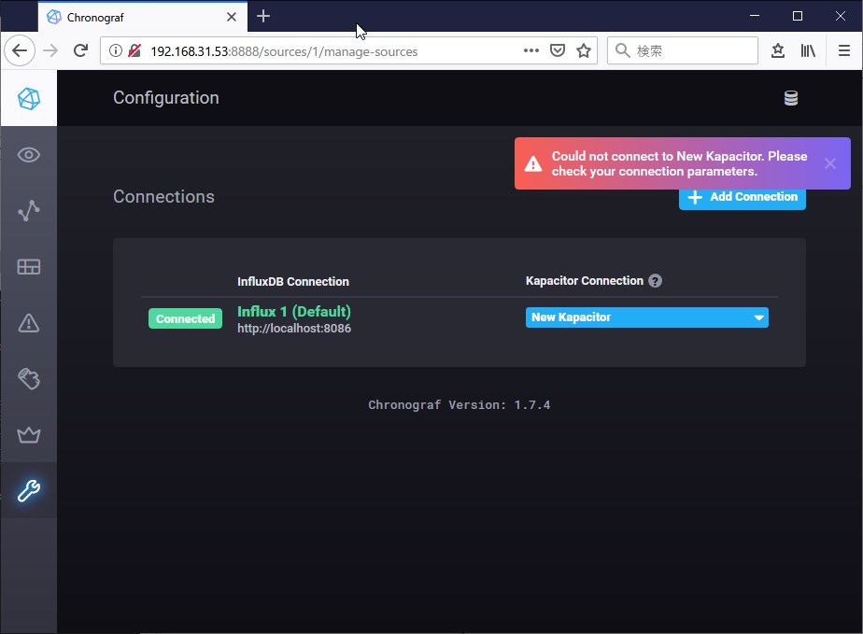
Task: Click Add Connection button
Action: pos(742,197)
